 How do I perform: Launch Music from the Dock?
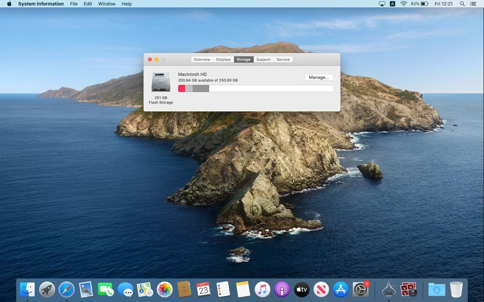(262, 290)
